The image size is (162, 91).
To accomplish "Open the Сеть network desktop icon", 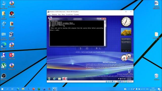I will click(4, 25).
